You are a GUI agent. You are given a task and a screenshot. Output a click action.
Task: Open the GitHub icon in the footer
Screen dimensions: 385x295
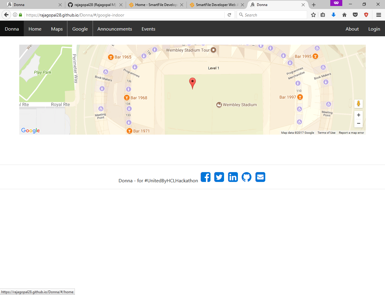click(247, 177)
